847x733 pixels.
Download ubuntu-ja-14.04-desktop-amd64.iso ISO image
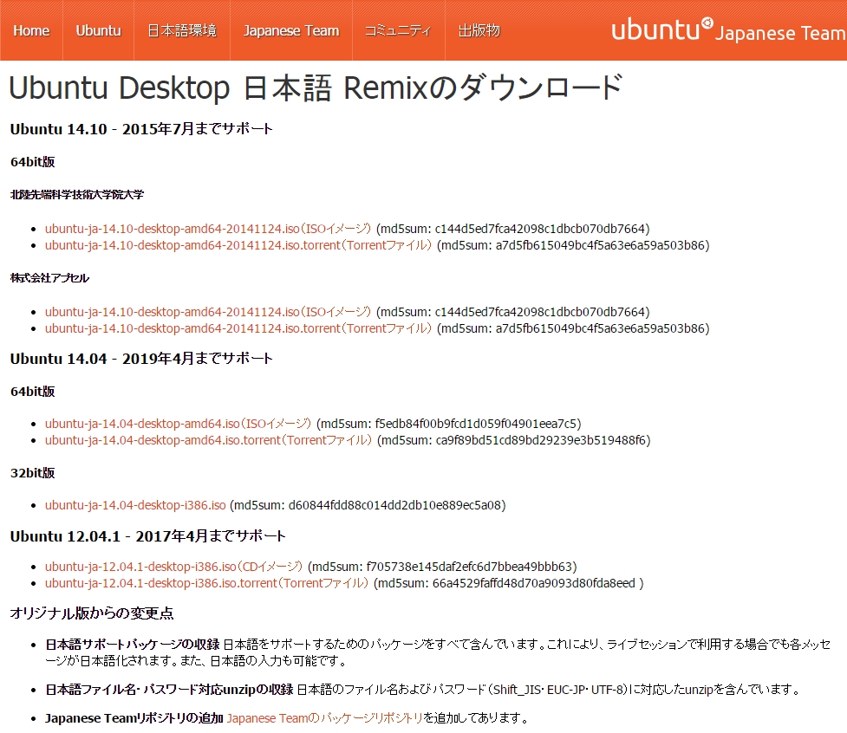(x=179, y=424)
